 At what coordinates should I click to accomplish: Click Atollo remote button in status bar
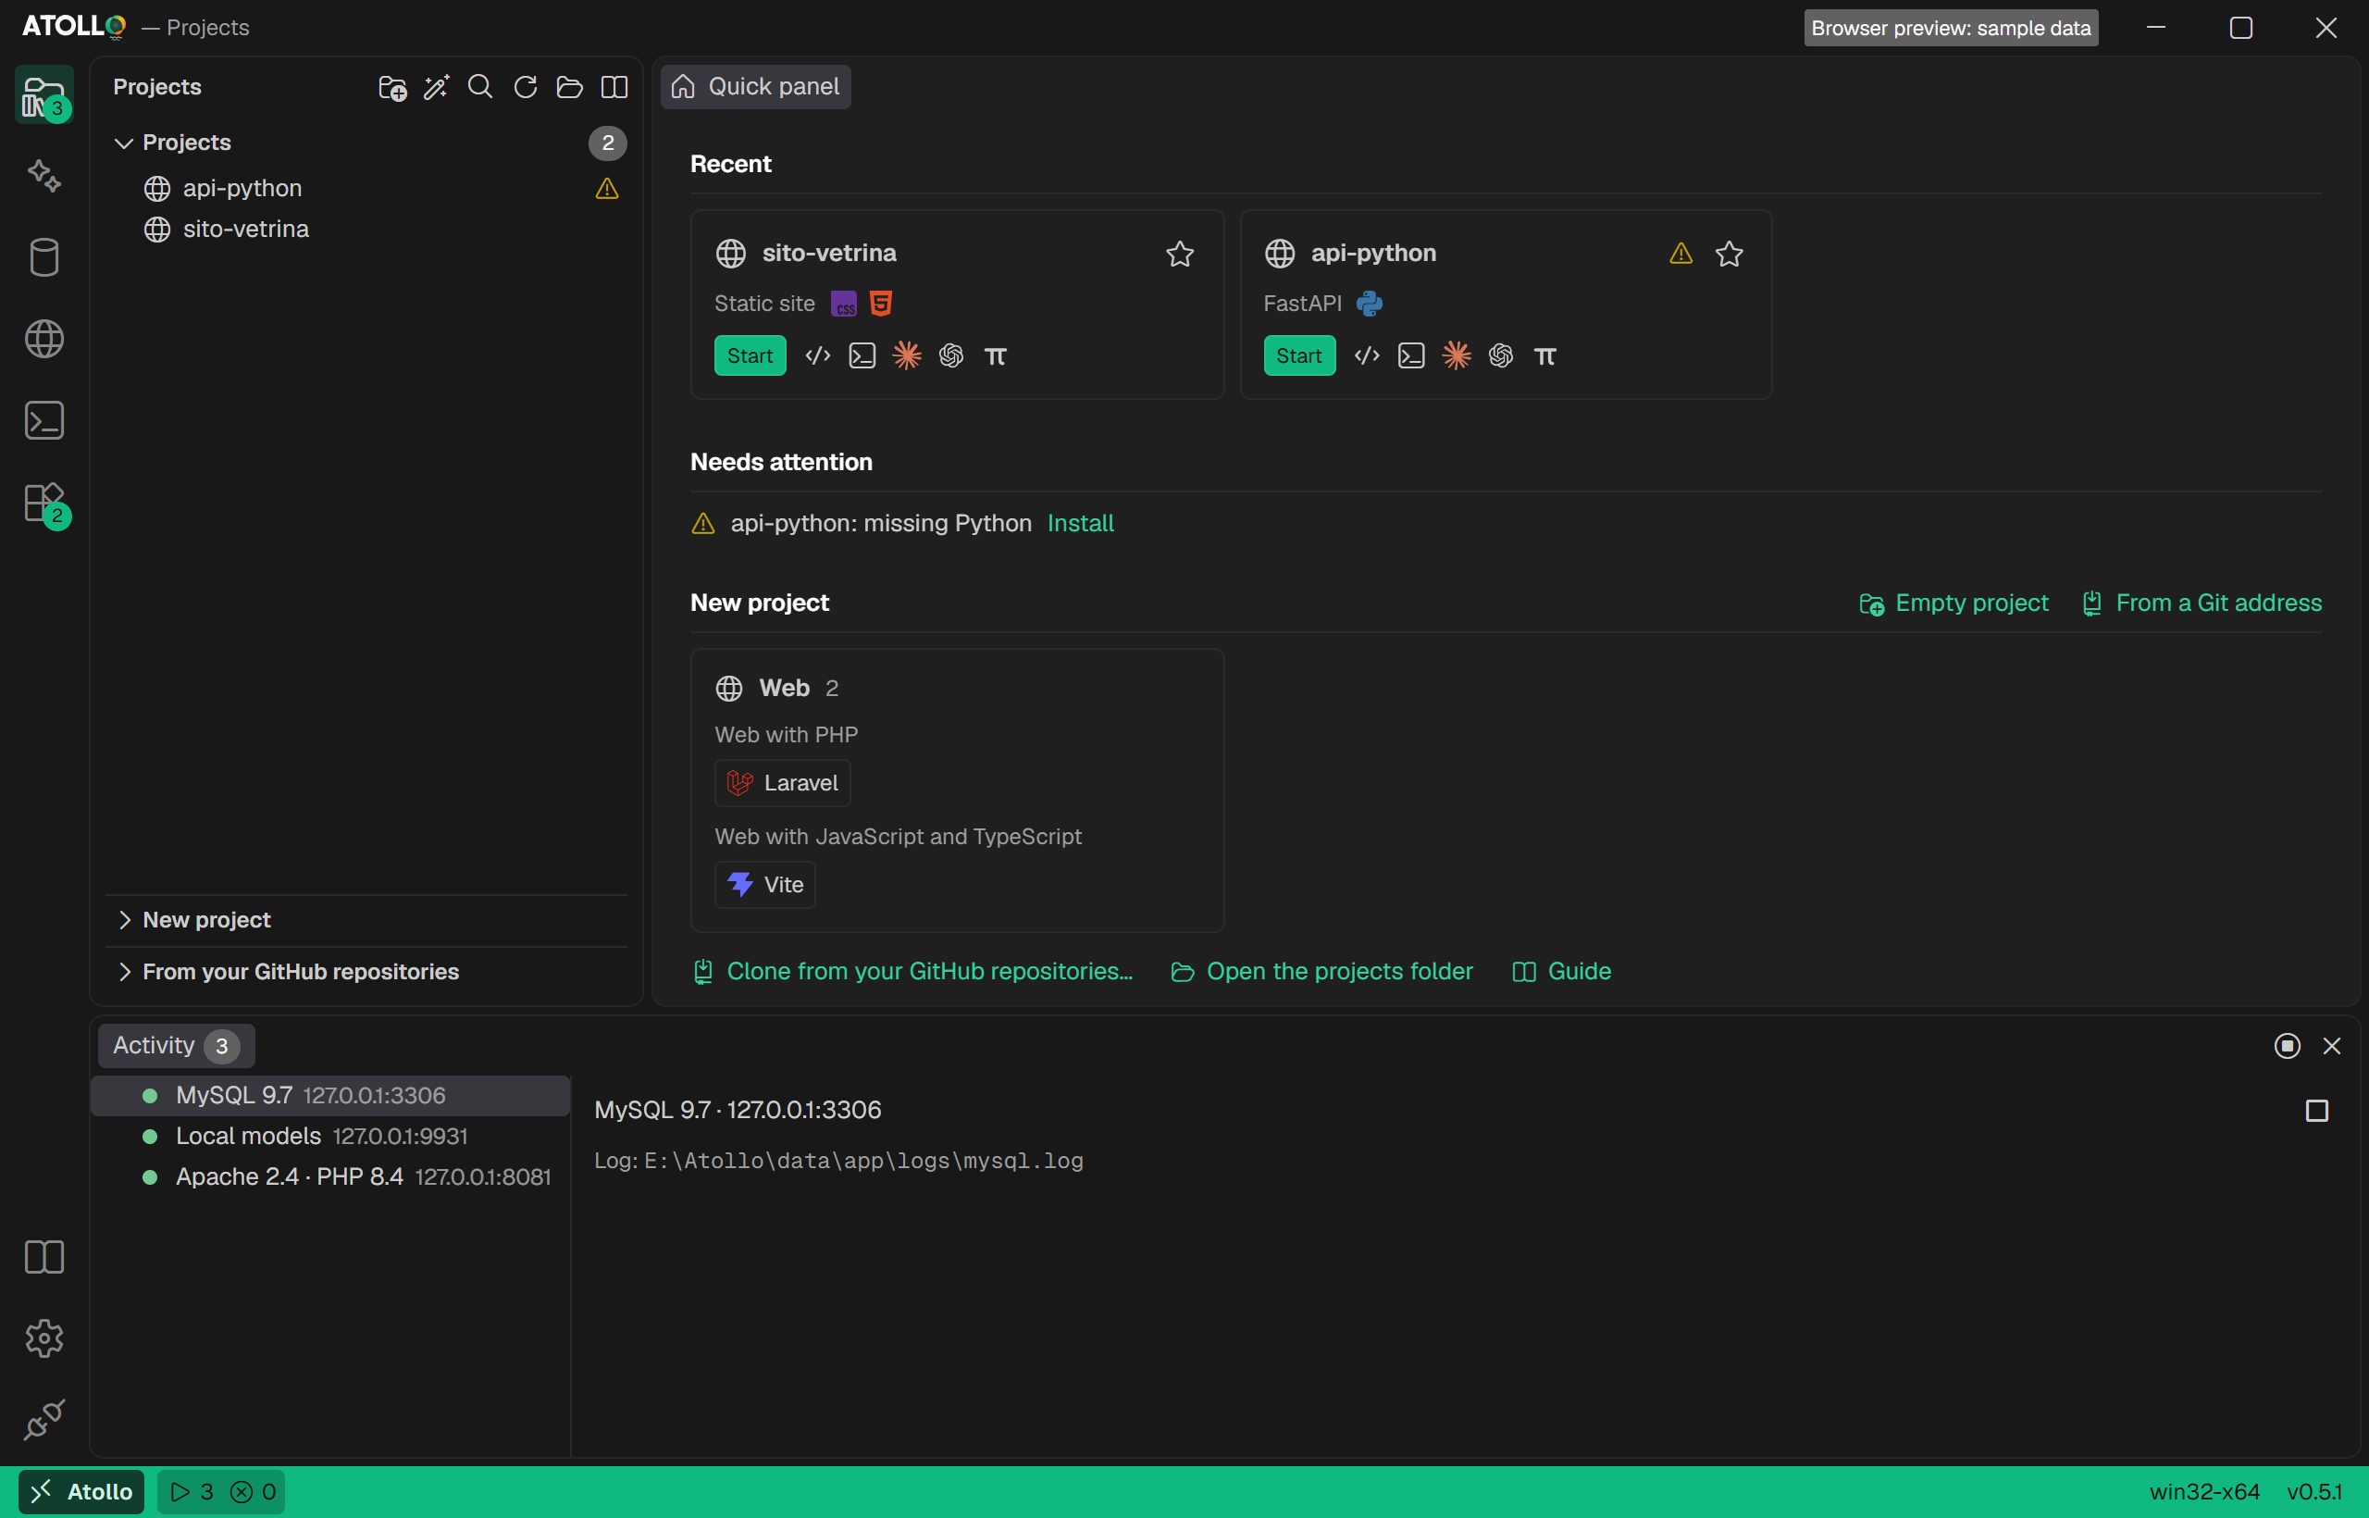[x=81, y=1491]
